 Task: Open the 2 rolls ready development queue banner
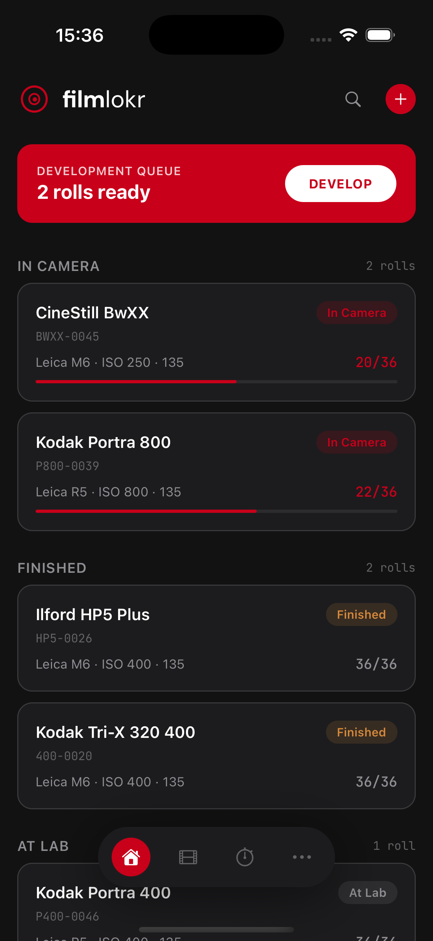point(110,183)
